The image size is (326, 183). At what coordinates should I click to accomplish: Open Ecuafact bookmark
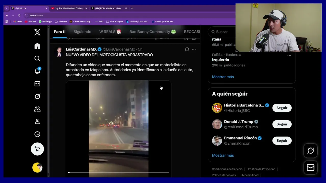(x=137, y=22)
